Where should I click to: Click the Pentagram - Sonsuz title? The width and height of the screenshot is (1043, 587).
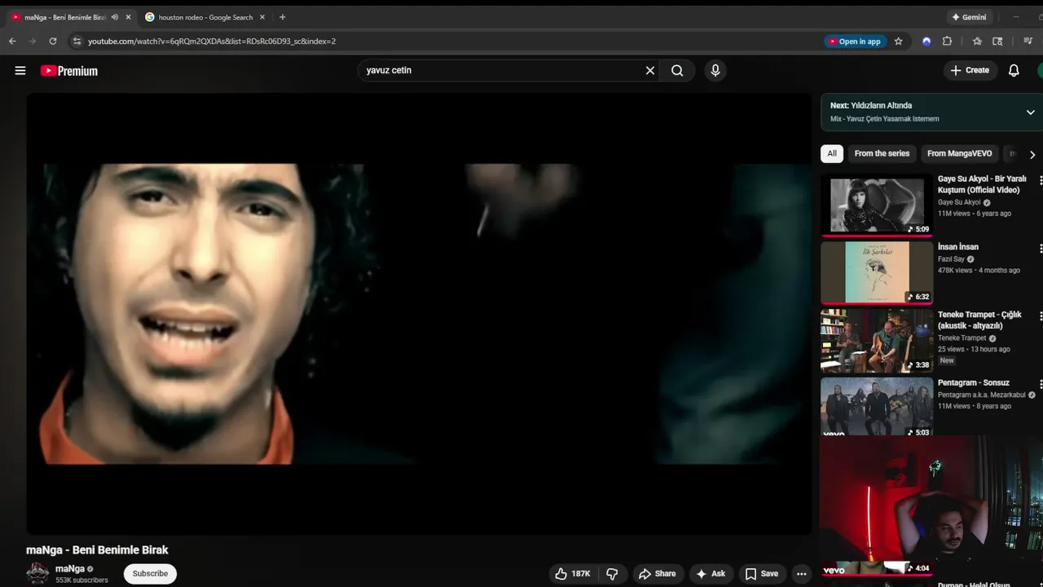973,382
